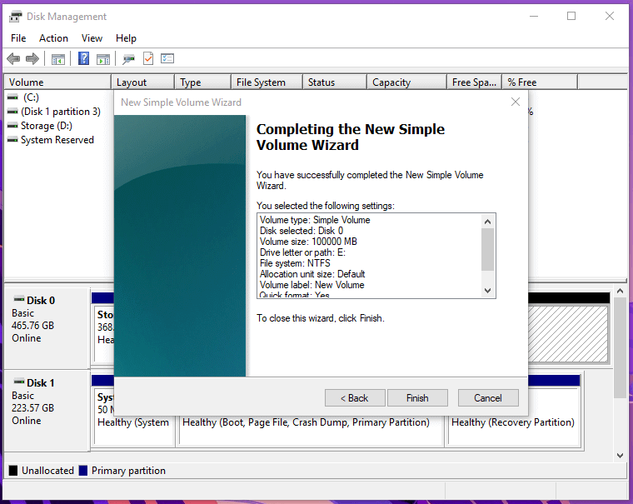
Task: Cancel the New Simple Volume Wizard
Action: pyautogui.click(x=487, y=398)
